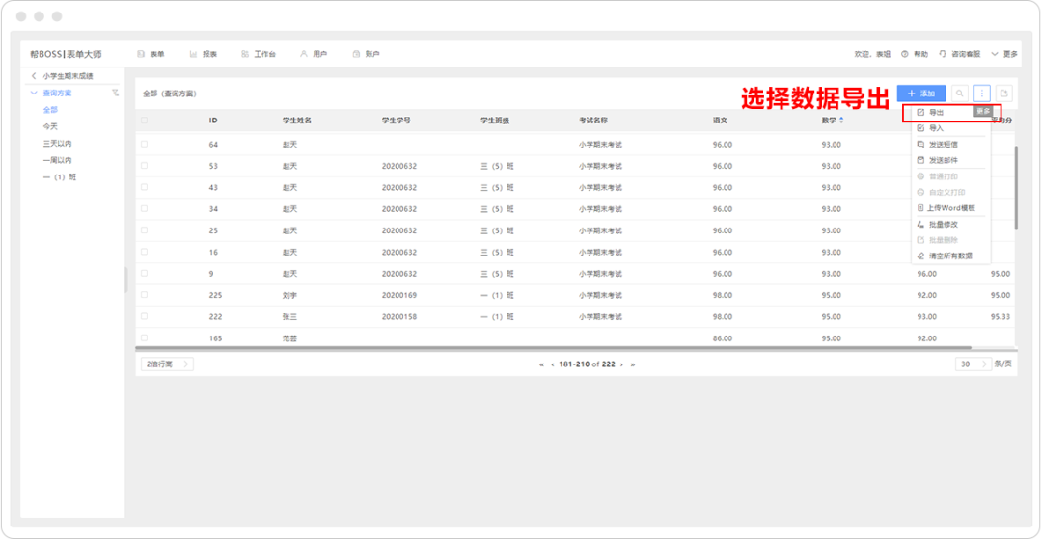This screenshot has height=539, width=1042.
Task: Click the filter icon beside 查询方案
Action: click(x=116, y=94)
